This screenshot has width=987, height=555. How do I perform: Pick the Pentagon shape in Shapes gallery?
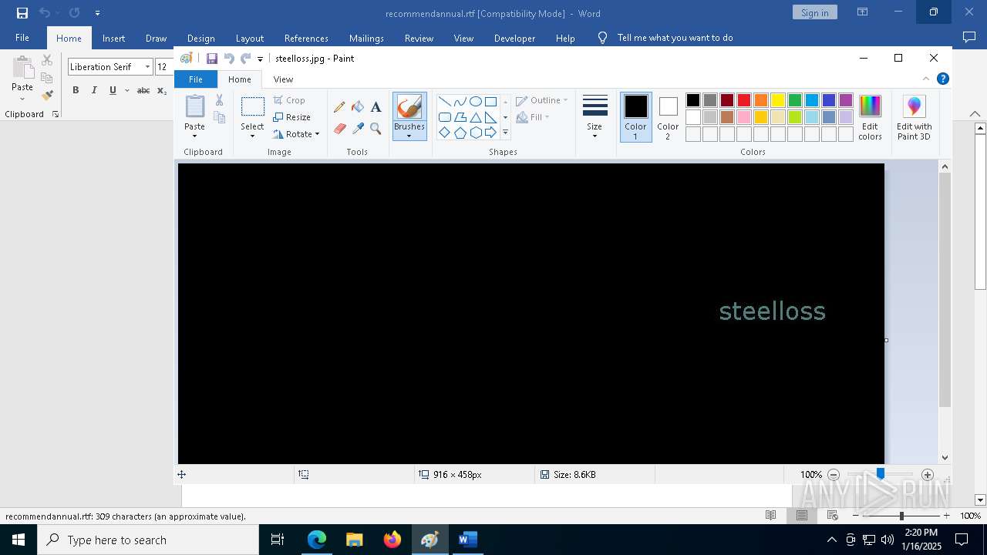(460, 133)
